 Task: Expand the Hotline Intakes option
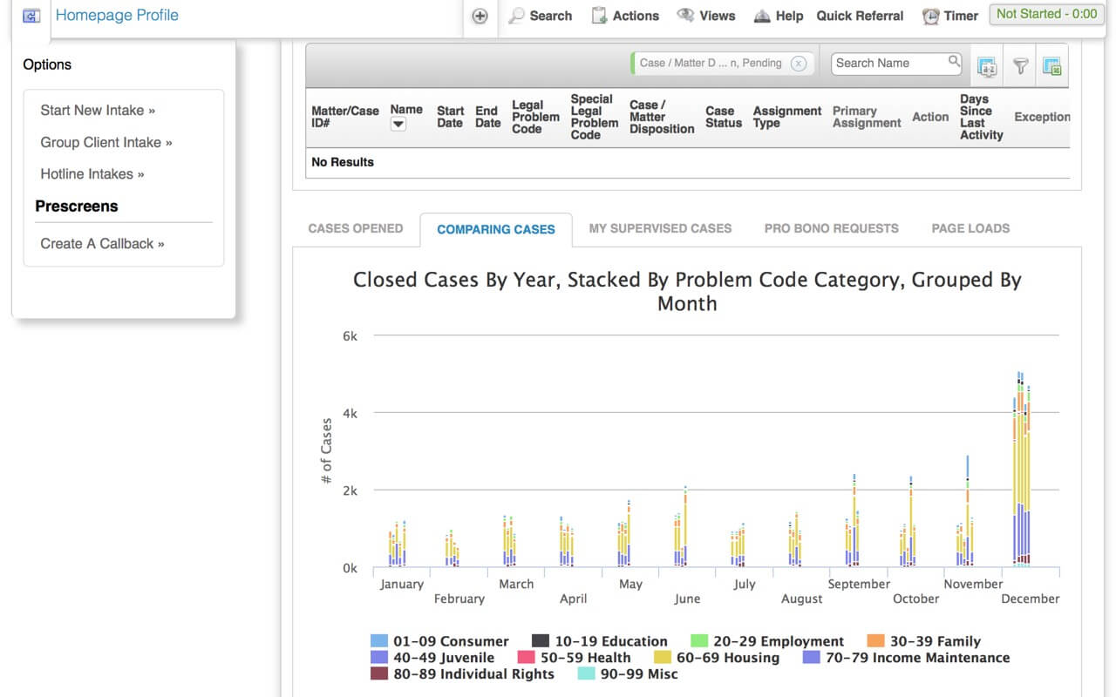pos(92,173)
